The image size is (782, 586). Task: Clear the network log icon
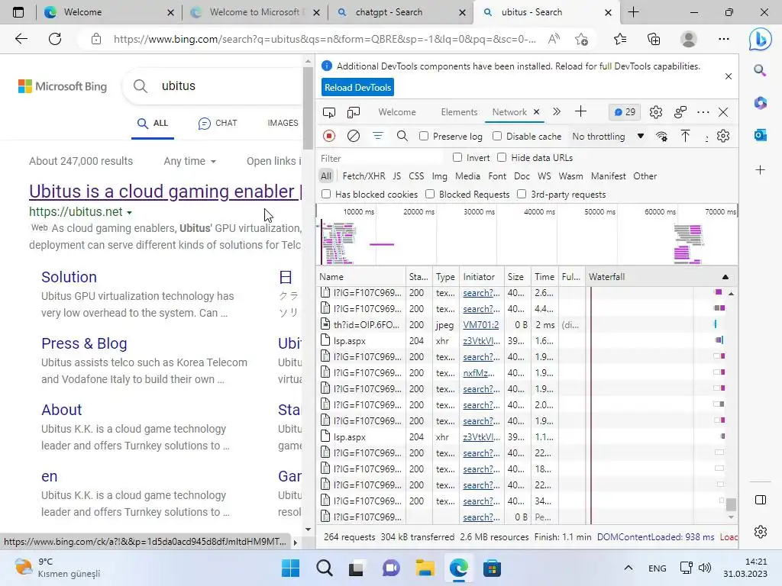pyautogui.click(x=353, y=136)
